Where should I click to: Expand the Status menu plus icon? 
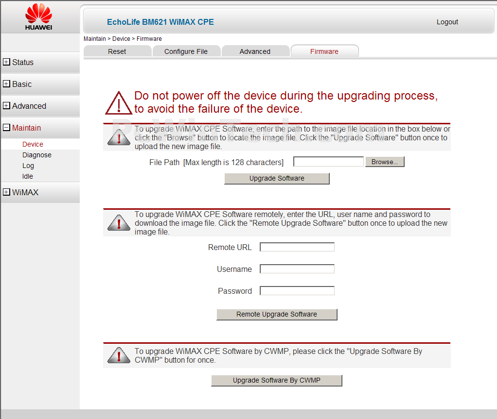pos(6,62)
